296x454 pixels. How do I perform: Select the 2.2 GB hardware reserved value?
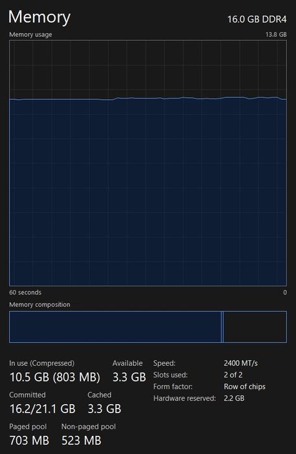(234, 398)
